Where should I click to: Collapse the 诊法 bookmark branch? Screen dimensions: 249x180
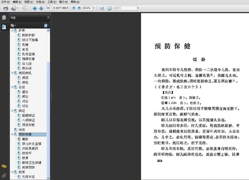tap(12, 87)
